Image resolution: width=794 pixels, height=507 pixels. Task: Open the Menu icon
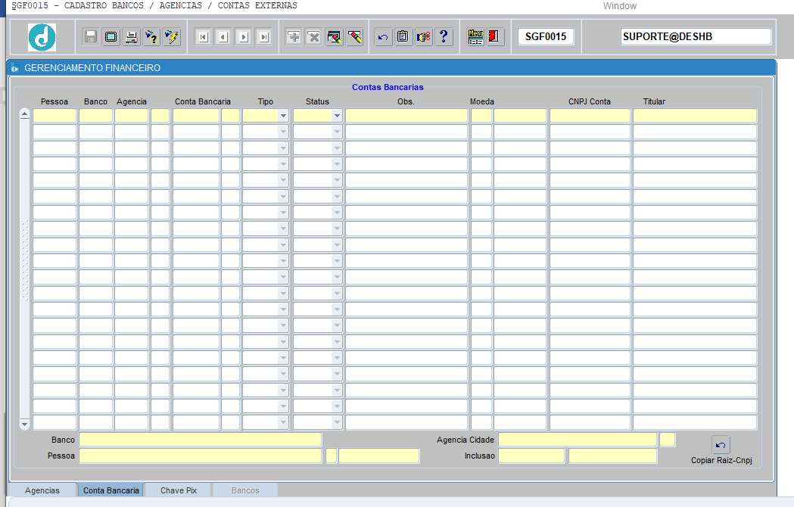pos(475,37)
